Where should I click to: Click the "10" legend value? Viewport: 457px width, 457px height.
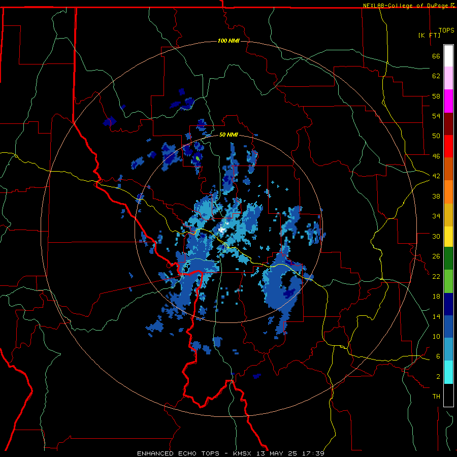pos(436,337)
